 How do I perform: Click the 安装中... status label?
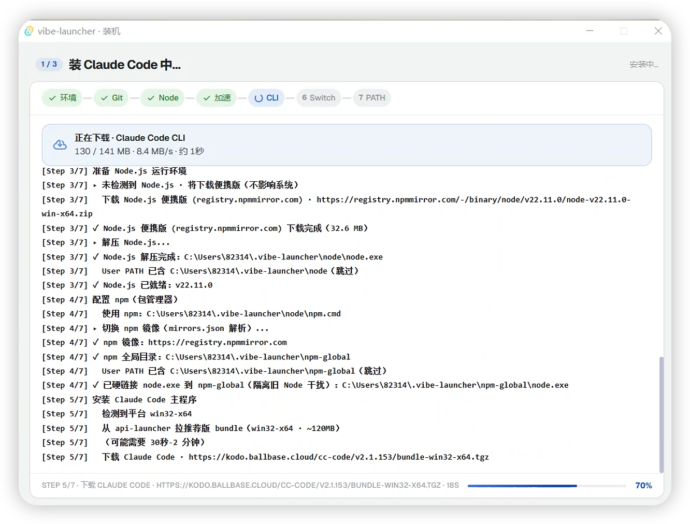coord(644,65)
